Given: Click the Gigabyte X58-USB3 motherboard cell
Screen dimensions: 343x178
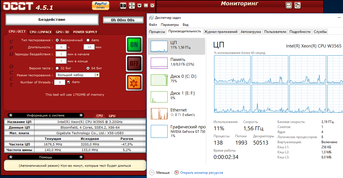Looking at the screenshot, I should pyautogui.click(x=90, y=133).
